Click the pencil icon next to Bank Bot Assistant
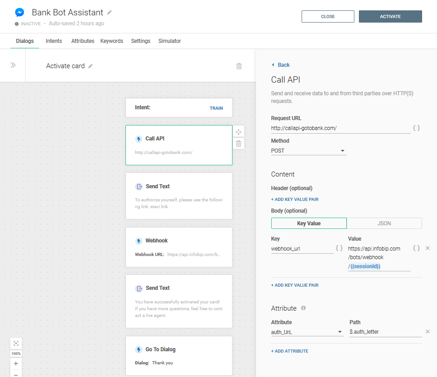This screenshot has width=437, height=377. click(x=109, y=13)
